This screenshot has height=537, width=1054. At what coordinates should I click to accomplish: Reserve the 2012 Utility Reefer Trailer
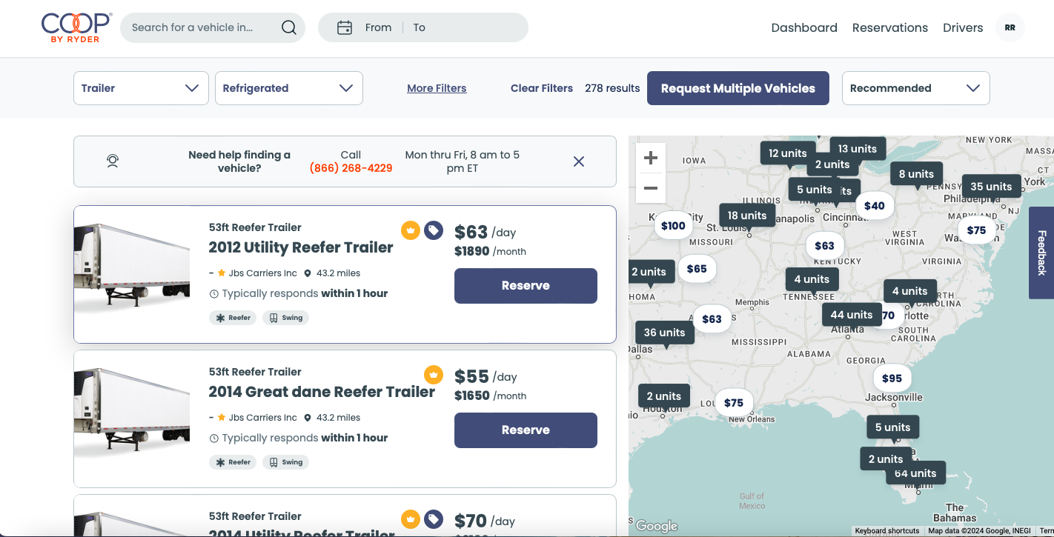coord(526,286)
